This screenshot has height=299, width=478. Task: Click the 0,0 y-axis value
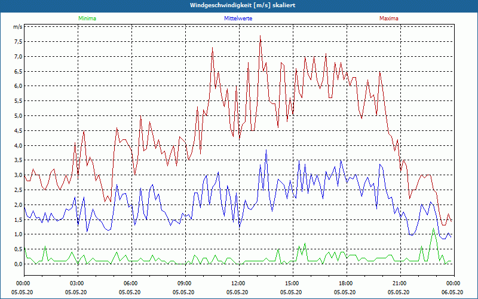pos(19,264)
